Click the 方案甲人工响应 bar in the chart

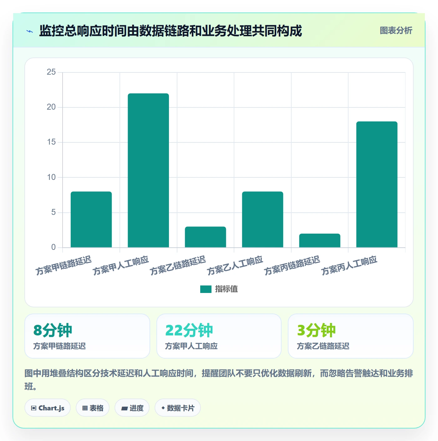click(148, 171)
